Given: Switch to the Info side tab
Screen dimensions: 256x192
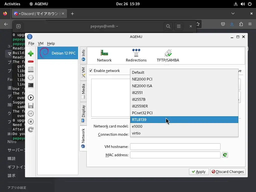Looking at the screenshot, I should [83, 55].
